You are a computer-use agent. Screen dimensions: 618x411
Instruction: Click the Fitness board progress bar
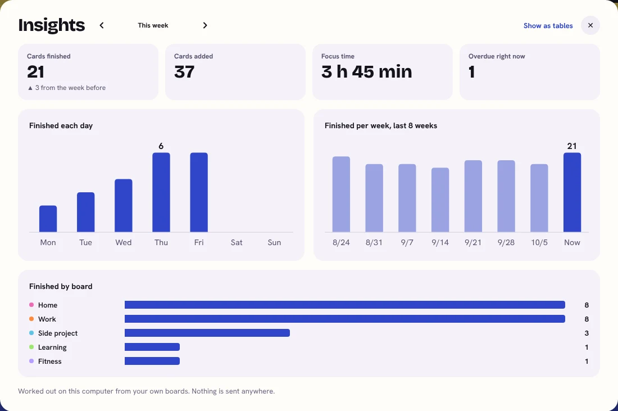(152, 361)
